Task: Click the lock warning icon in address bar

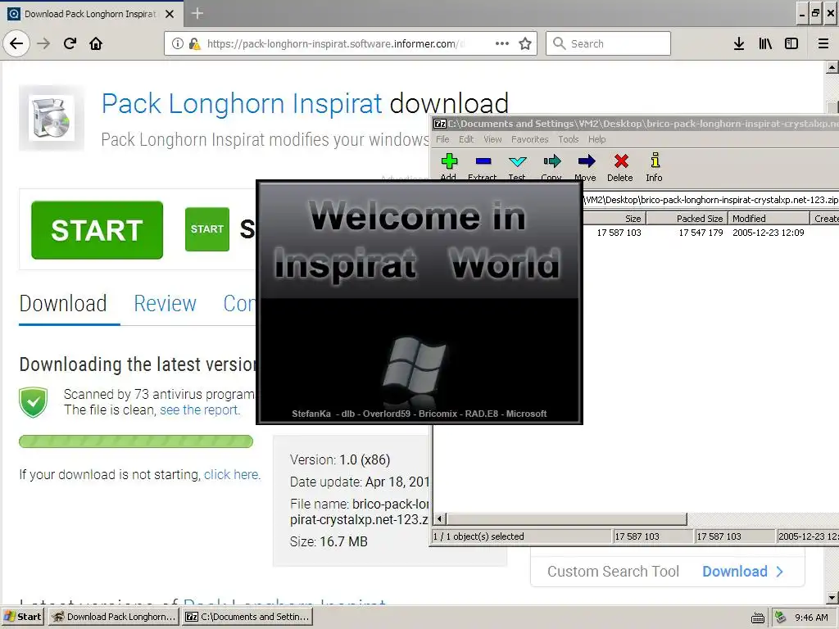Action: click(x=194, y=43)
